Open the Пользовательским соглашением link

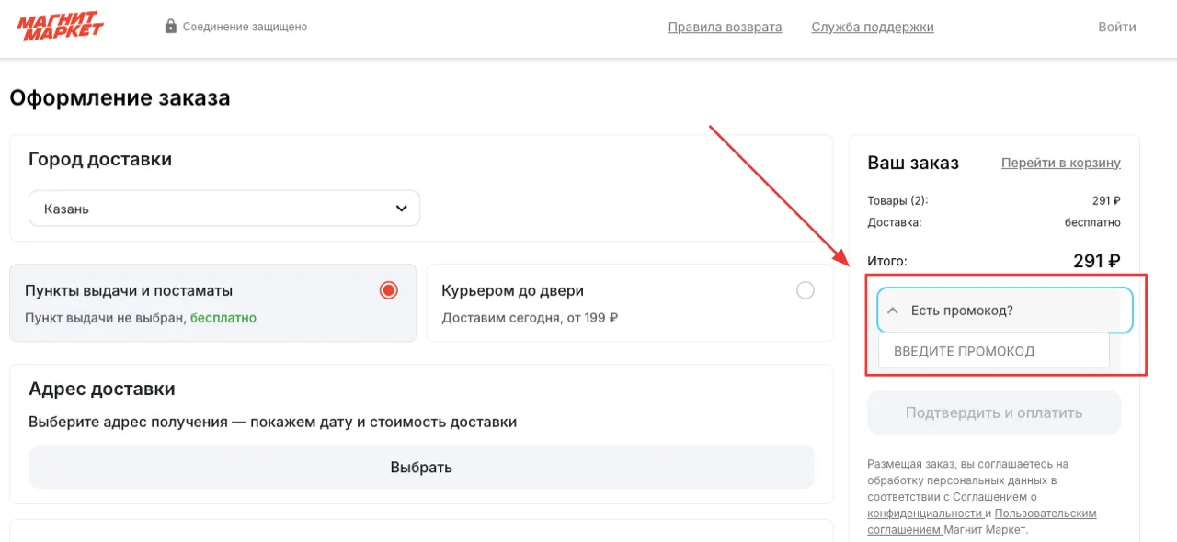[x=982, y=521]
